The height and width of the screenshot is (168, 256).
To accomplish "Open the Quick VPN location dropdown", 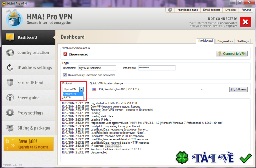I will [202, 89].
